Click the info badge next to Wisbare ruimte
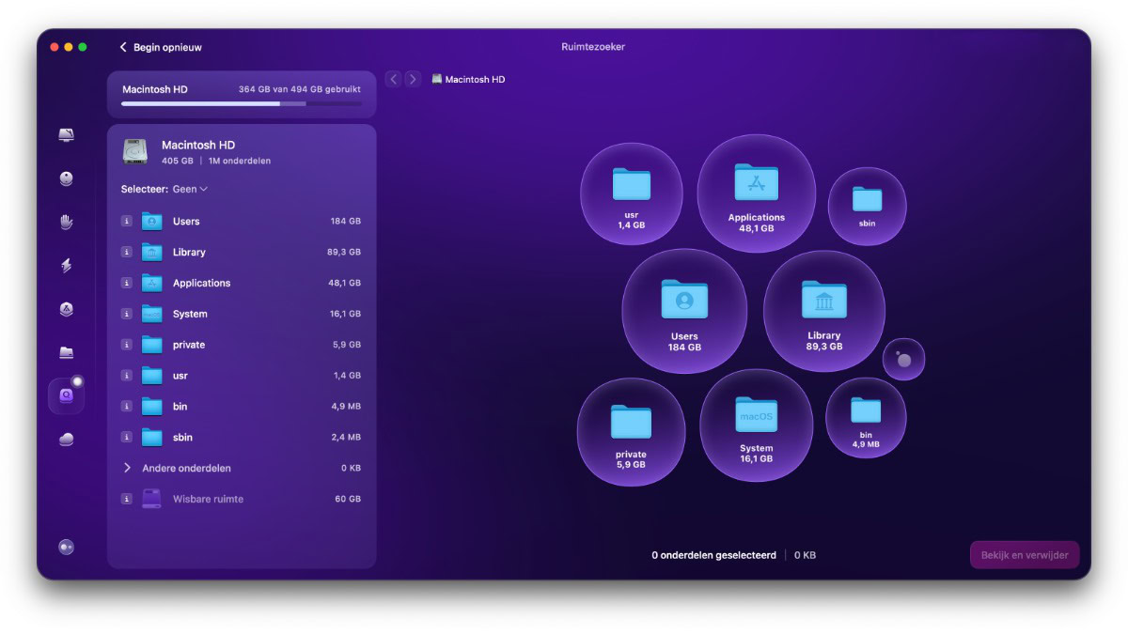 click(x=126, y=499)
